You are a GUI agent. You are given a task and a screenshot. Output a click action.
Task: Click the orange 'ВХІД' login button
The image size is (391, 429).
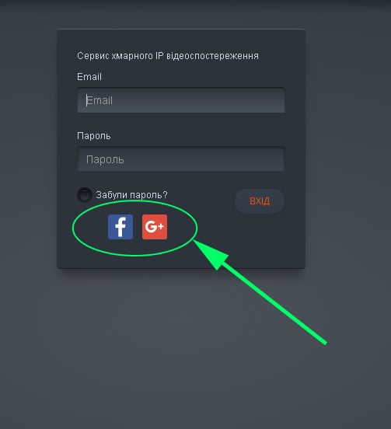260,201
